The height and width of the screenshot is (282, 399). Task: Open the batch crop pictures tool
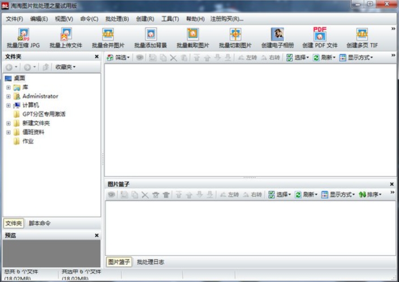pyautogui.click(x=193, y=38)
